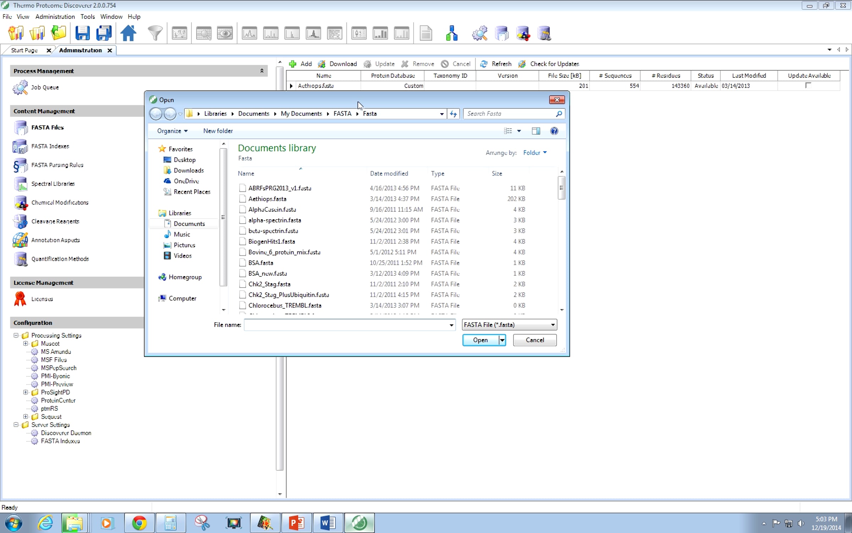Click the Refresh icon in FASTA toolbar
The image size is (852, 533).
point(484,64)
